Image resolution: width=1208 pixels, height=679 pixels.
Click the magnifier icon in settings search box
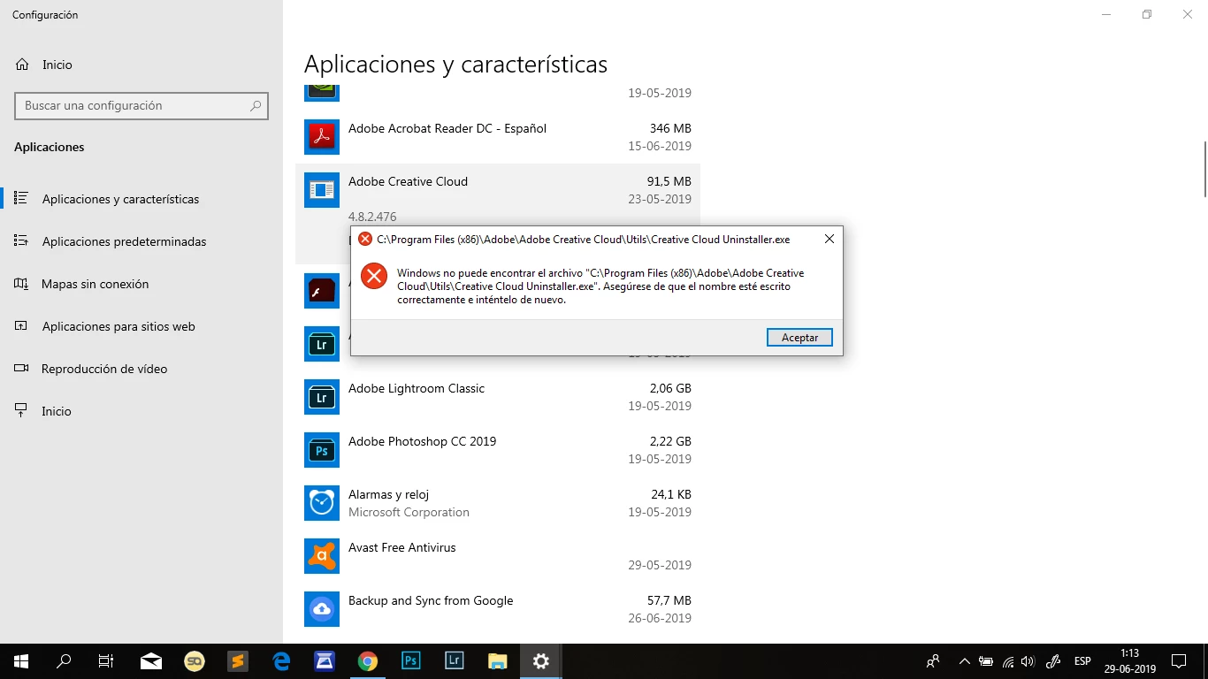pos(256,105)
